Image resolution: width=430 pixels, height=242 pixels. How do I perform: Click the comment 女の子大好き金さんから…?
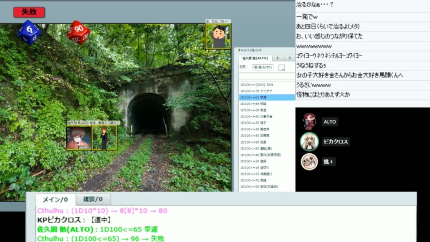(x=350, y=75)
